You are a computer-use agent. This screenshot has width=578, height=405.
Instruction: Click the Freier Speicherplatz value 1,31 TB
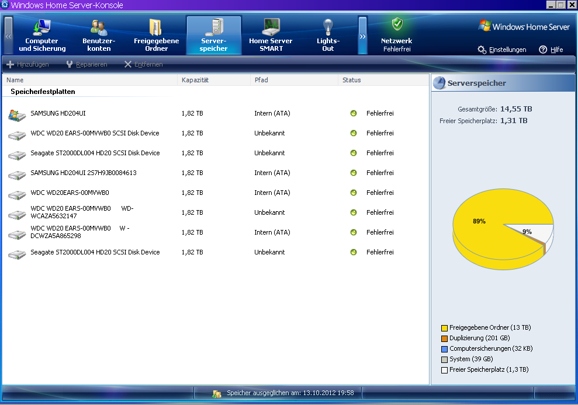[514, 121]
